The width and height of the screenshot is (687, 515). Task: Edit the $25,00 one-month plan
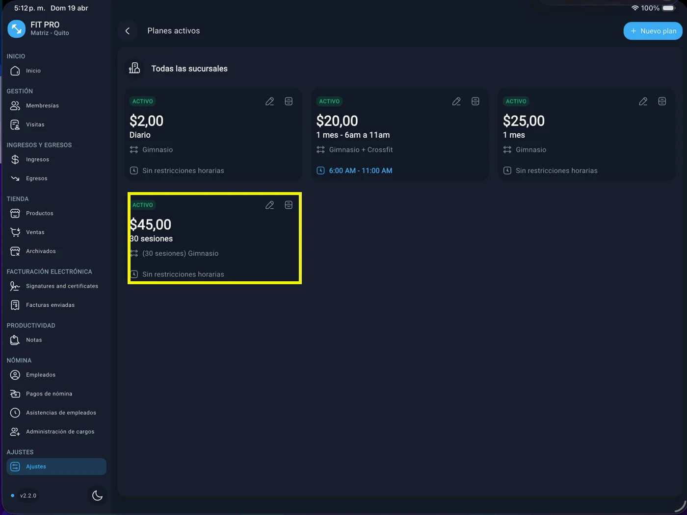click(643, 101)
